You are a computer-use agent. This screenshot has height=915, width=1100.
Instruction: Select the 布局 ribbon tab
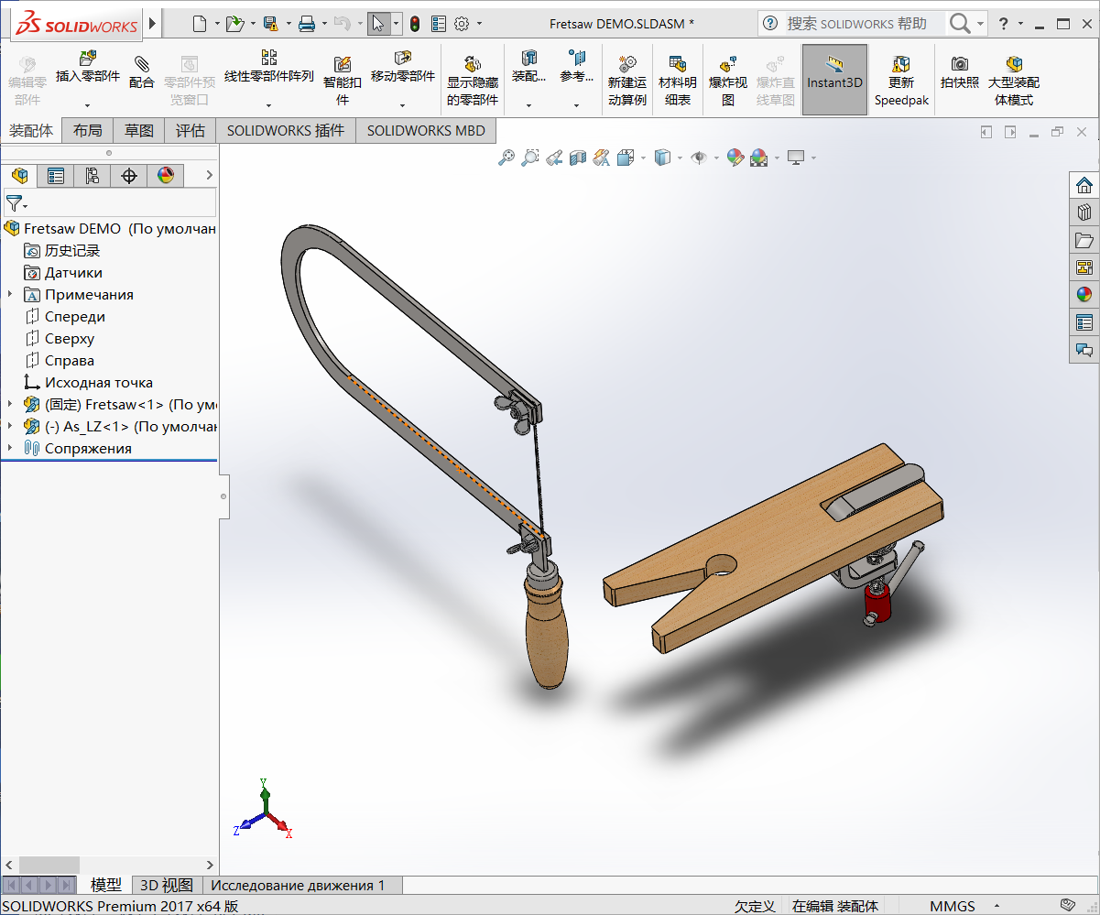(x=88, y=131)
